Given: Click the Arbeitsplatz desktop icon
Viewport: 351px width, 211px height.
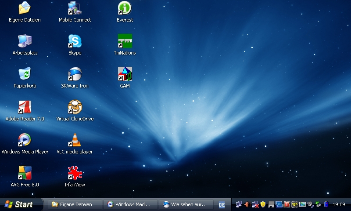Looking at the screenshot, I should 25,41.
